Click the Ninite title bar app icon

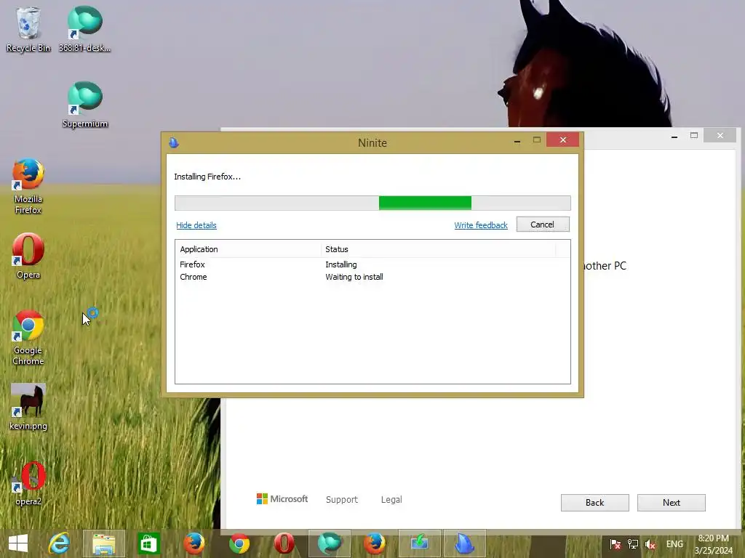(174, 142)
